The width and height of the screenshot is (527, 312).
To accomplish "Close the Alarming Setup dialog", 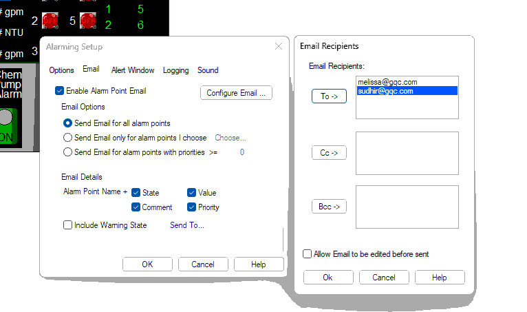I will [x=278, y=46].
